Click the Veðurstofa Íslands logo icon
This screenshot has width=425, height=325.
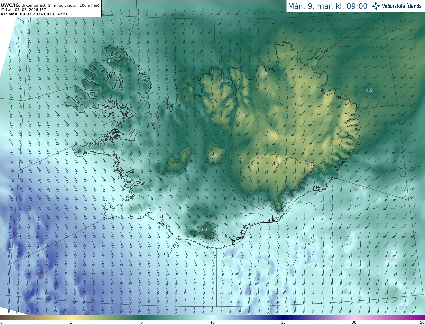[376, 6]
